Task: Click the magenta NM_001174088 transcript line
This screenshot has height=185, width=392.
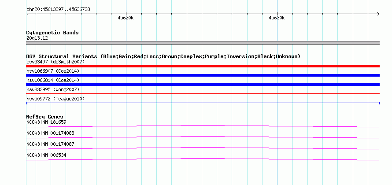Action: [203, 137]
